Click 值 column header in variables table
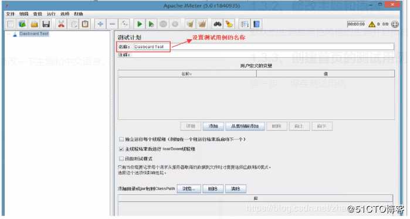This screenshot has height=219, width=410. point(326,74)
